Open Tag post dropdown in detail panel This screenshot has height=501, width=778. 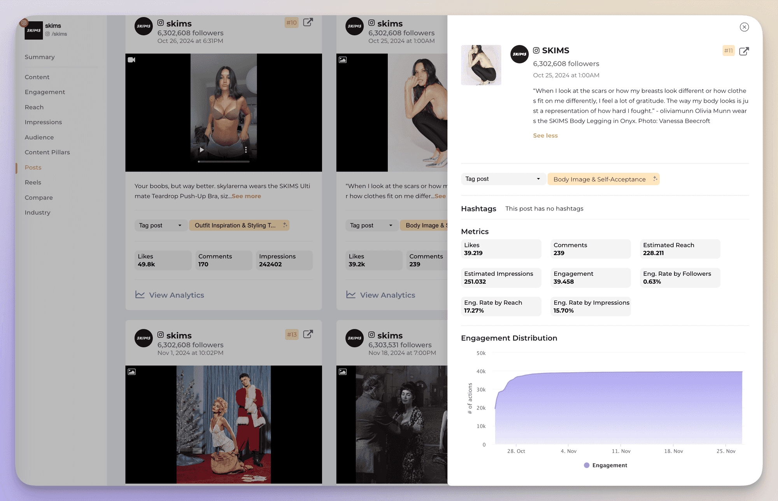click(x=503, y=179)
